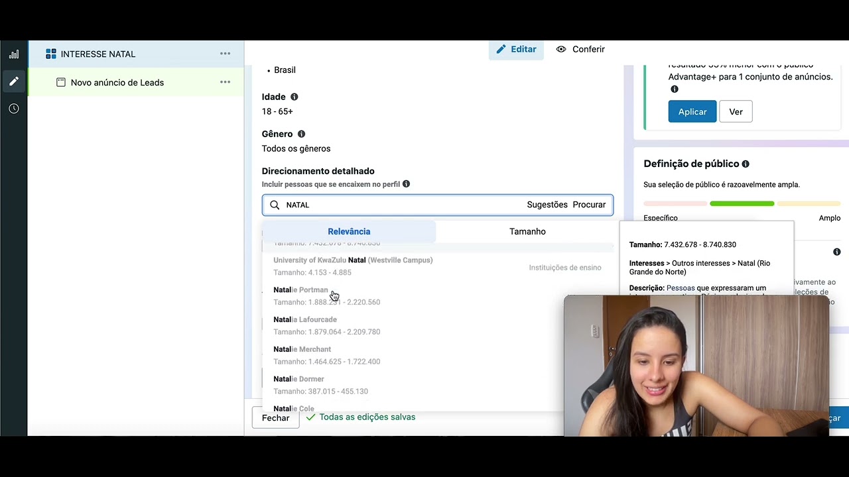Click info icon next to Definição de público
Image resolution: width=849 pixels, height=477 pixels.
click(x=746, y=164)
